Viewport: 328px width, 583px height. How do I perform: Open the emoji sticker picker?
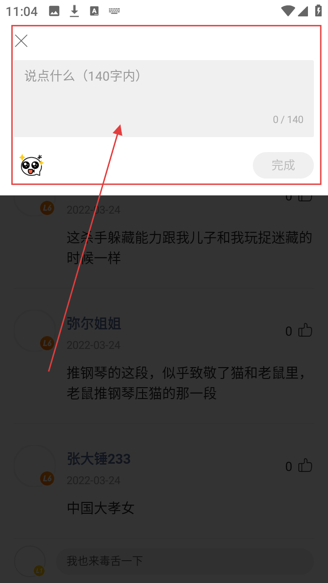[x=31, y=165]
